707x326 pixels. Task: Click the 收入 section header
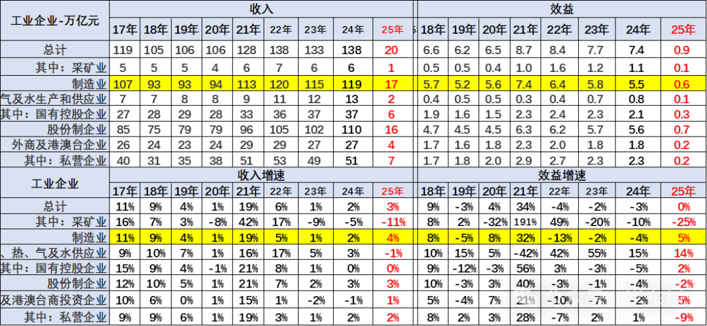click(262, 8)
